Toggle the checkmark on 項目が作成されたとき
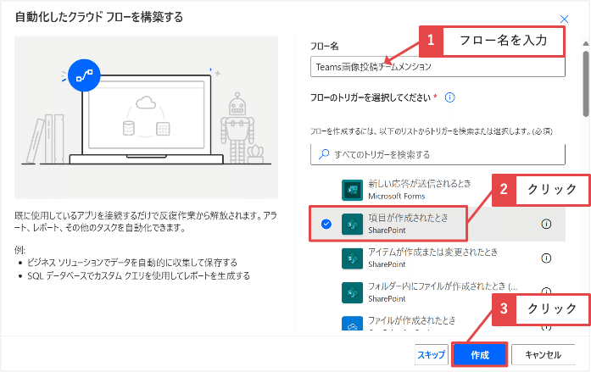Screen dimensions: 591x372 click(326, 224)
